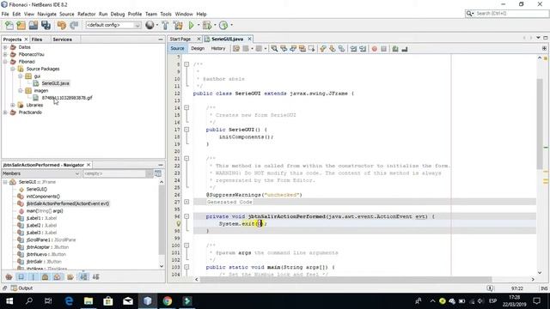Toggle Fully Qualified Names in Navigator
Viewport: 550px width, 309px height.
(70, 276)
